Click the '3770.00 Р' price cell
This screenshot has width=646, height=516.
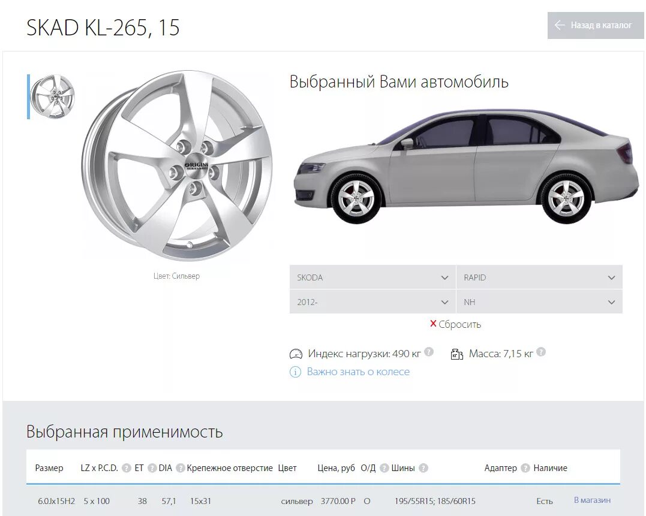coord(338,501)
